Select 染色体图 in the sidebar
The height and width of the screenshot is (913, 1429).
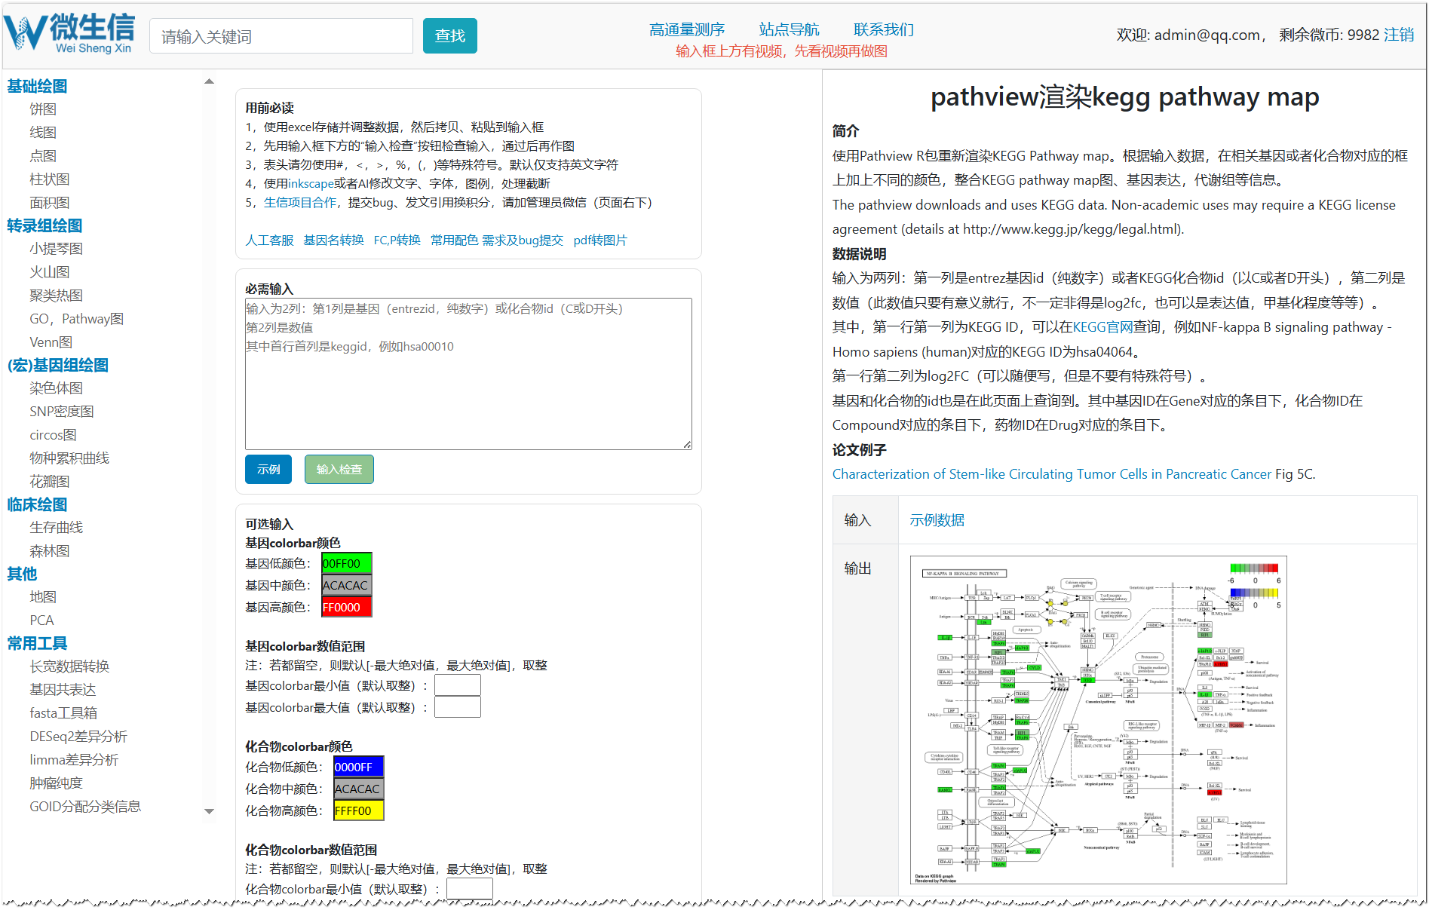pyautogui.click(x=57, y=388)
